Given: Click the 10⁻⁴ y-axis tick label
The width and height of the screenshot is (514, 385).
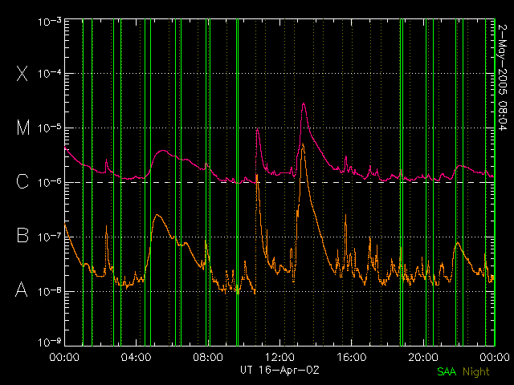Looking at the screenshot, I should [50, 74].
